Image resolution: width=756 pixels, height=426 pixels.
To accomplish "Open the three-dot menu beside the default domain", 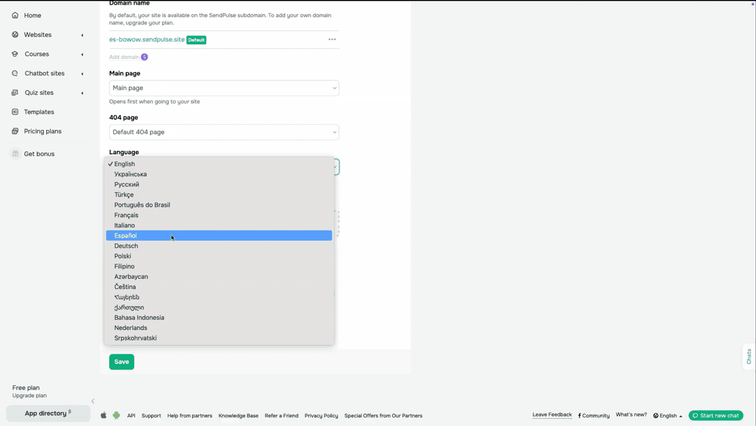I will 332,39.
